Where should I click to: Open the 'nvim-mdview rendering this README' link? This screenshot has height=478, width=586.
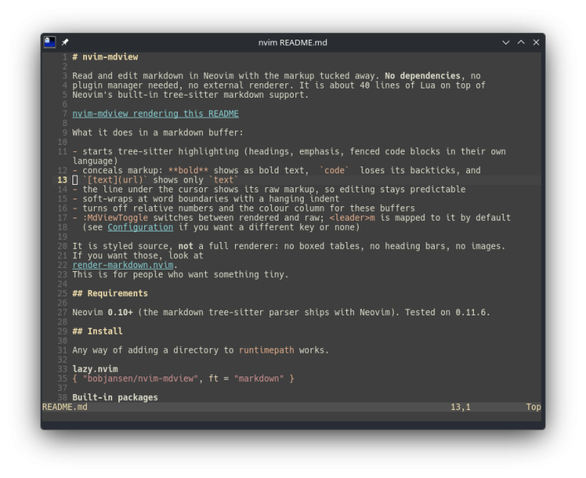pos(156,114)
